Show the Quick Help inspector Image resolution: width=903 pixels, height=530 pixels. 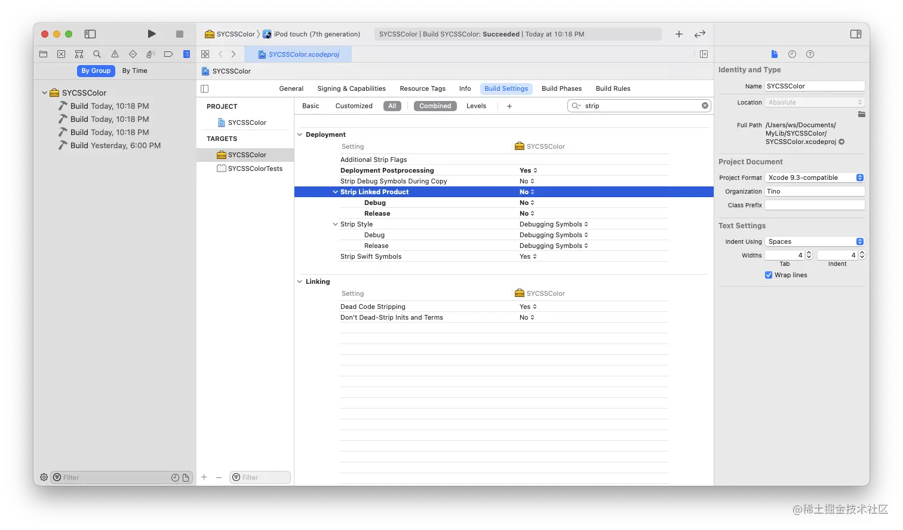(x=810, y=54)
